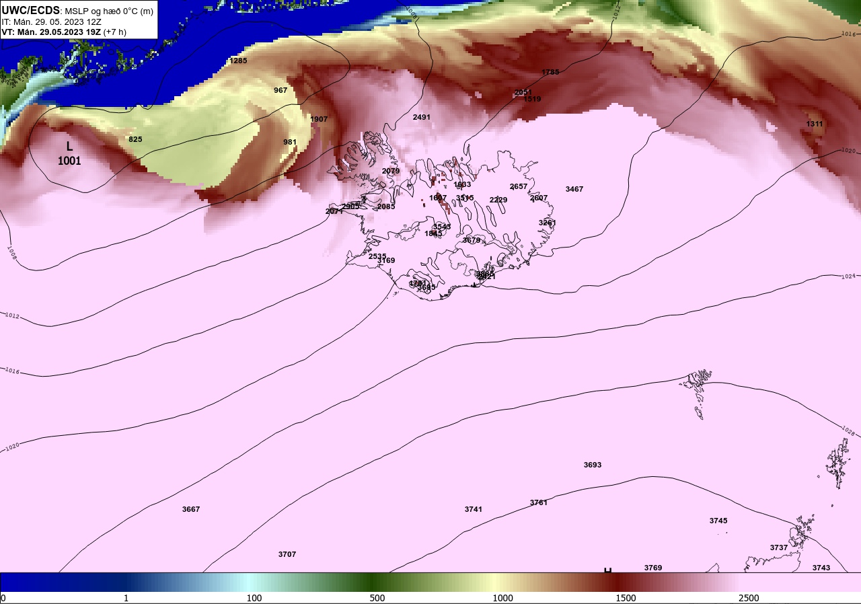
Task: Click the colorbar label 2500
Action: point(749,598)
